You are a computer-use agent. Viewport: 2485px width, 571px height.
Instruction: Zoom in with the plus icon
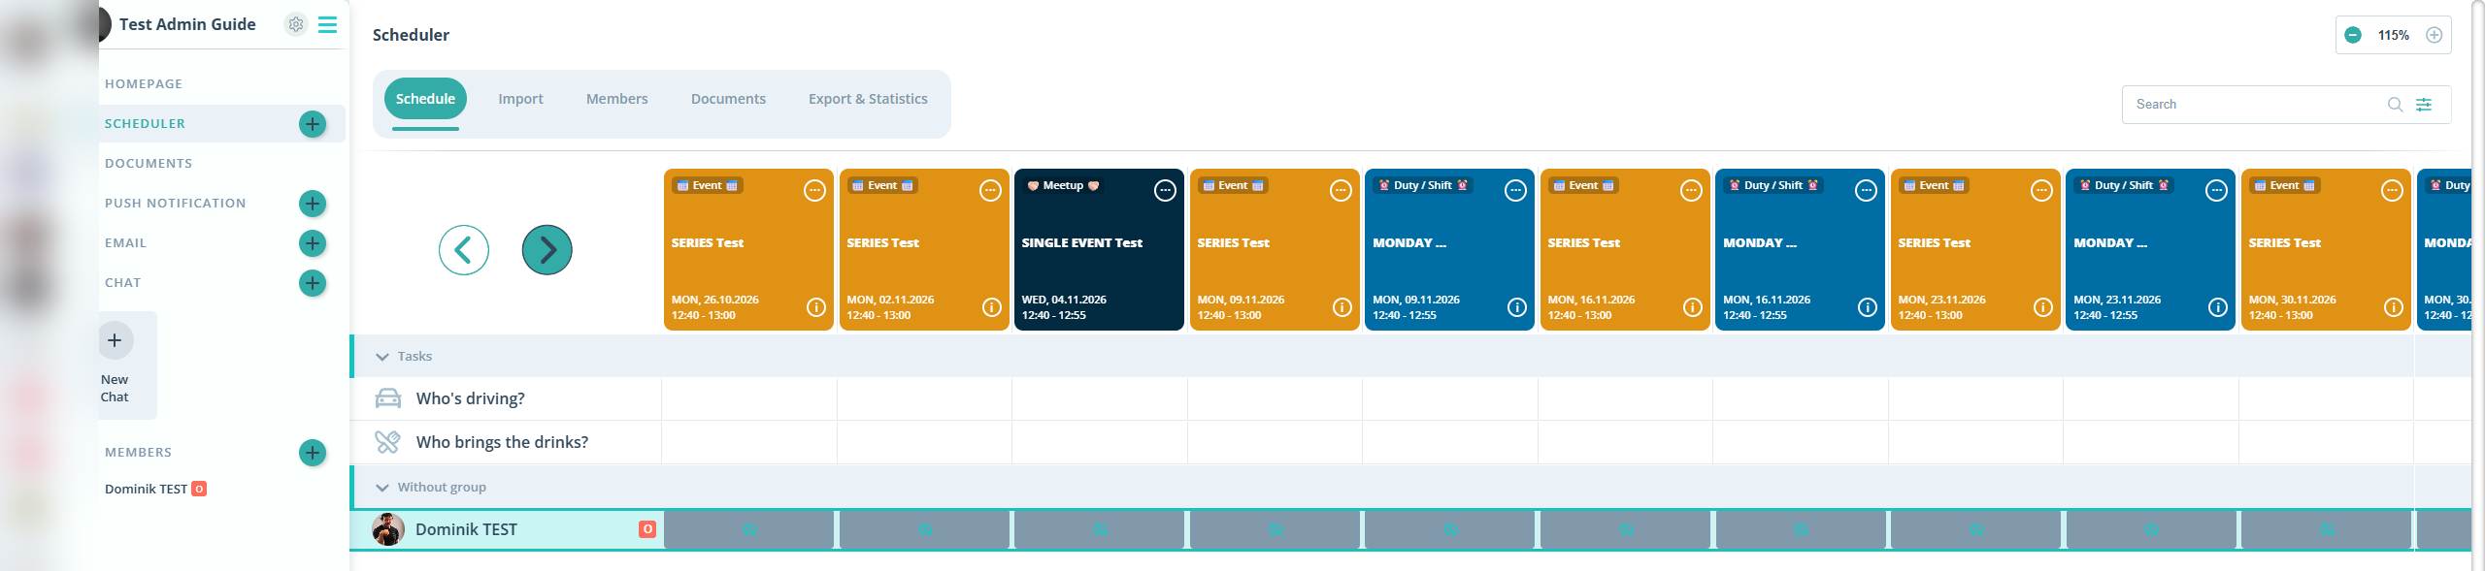2435,35
